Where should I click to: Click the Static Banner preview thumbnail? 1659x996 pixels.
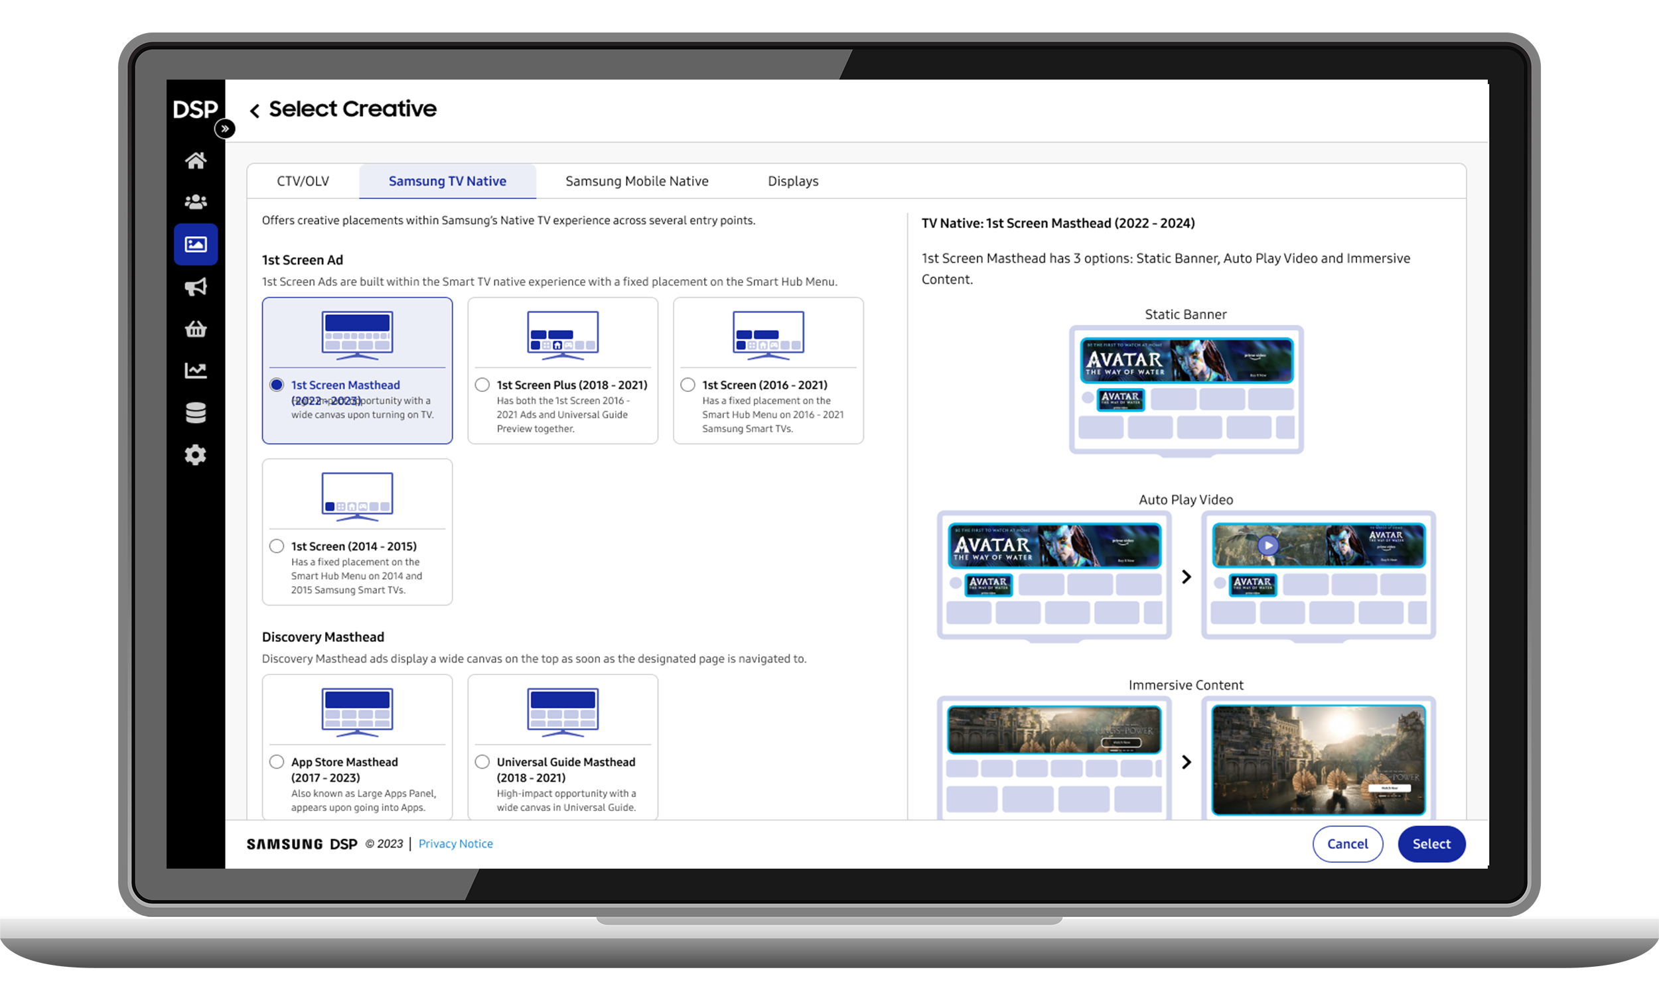pyautogui.click(x=1186, y=389)
